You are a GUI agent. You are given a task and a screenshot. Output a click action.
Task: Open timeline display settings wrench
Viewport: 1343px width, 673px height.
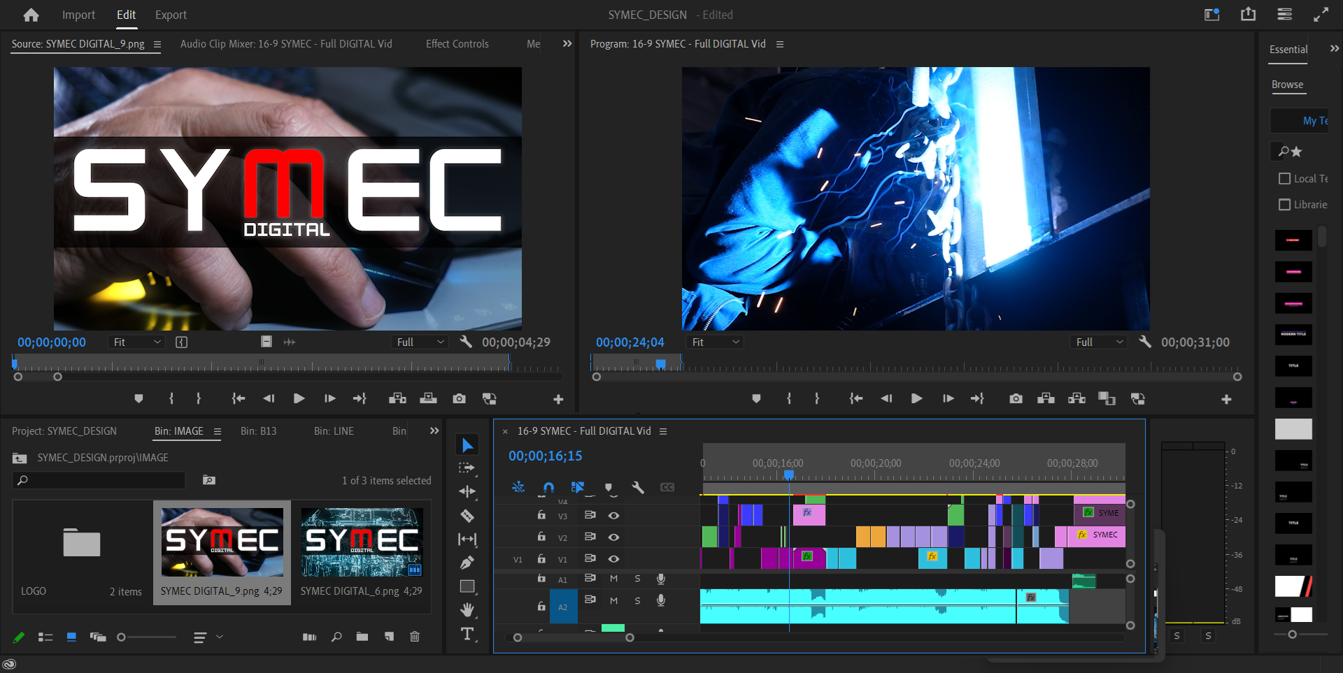click(x=637, y=487)
